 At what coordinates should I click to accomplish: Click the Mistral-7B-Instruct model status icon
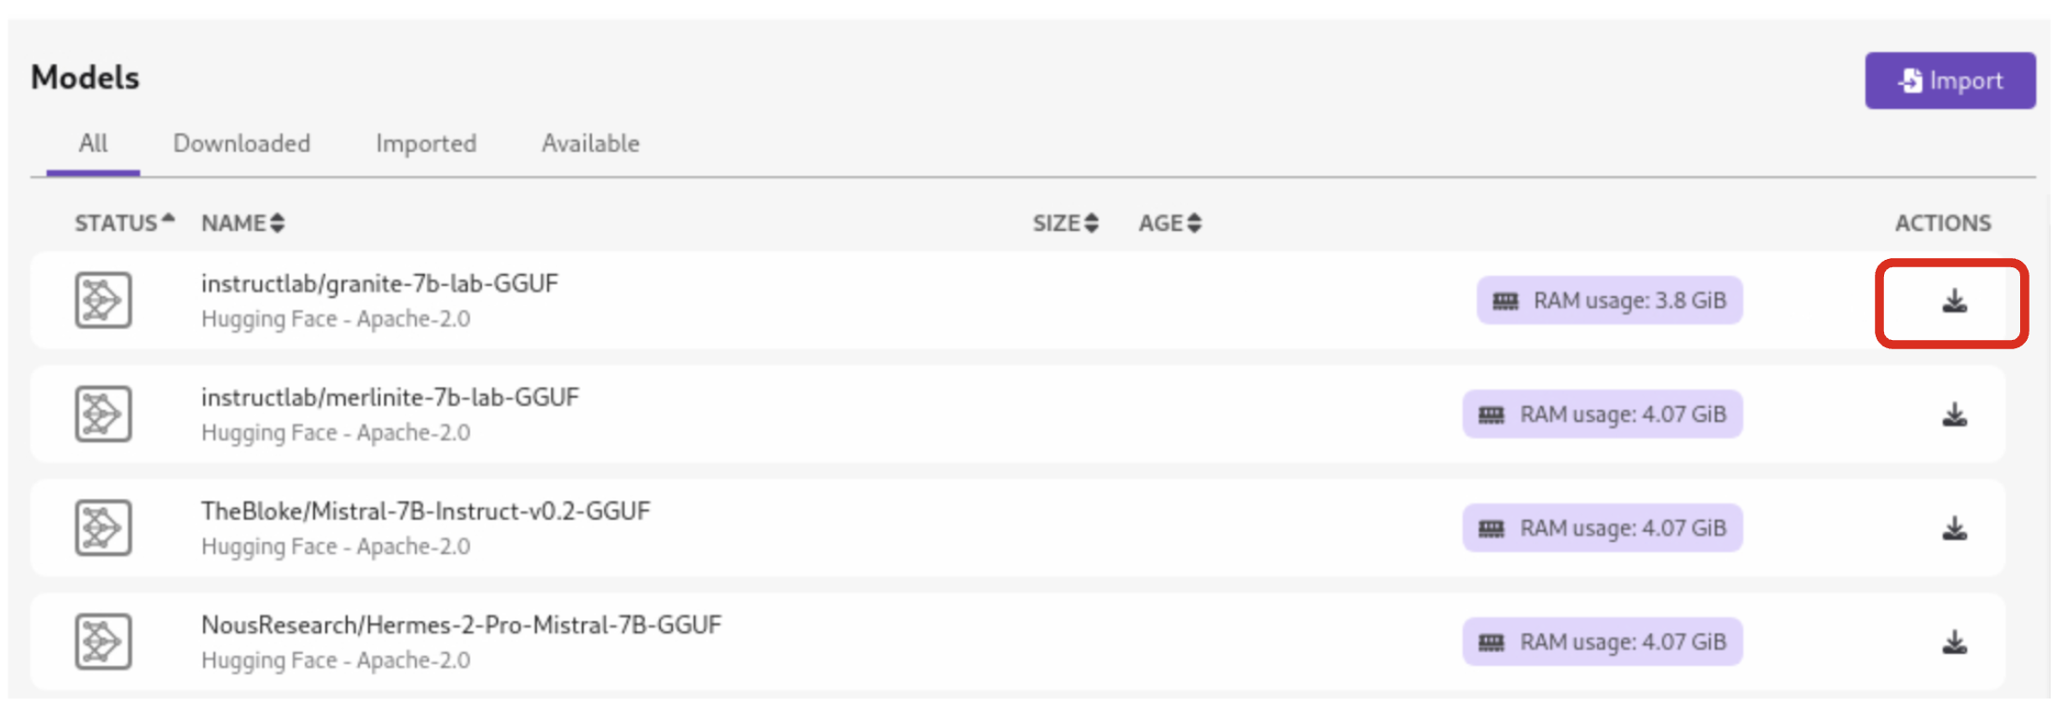coord(103,527)
